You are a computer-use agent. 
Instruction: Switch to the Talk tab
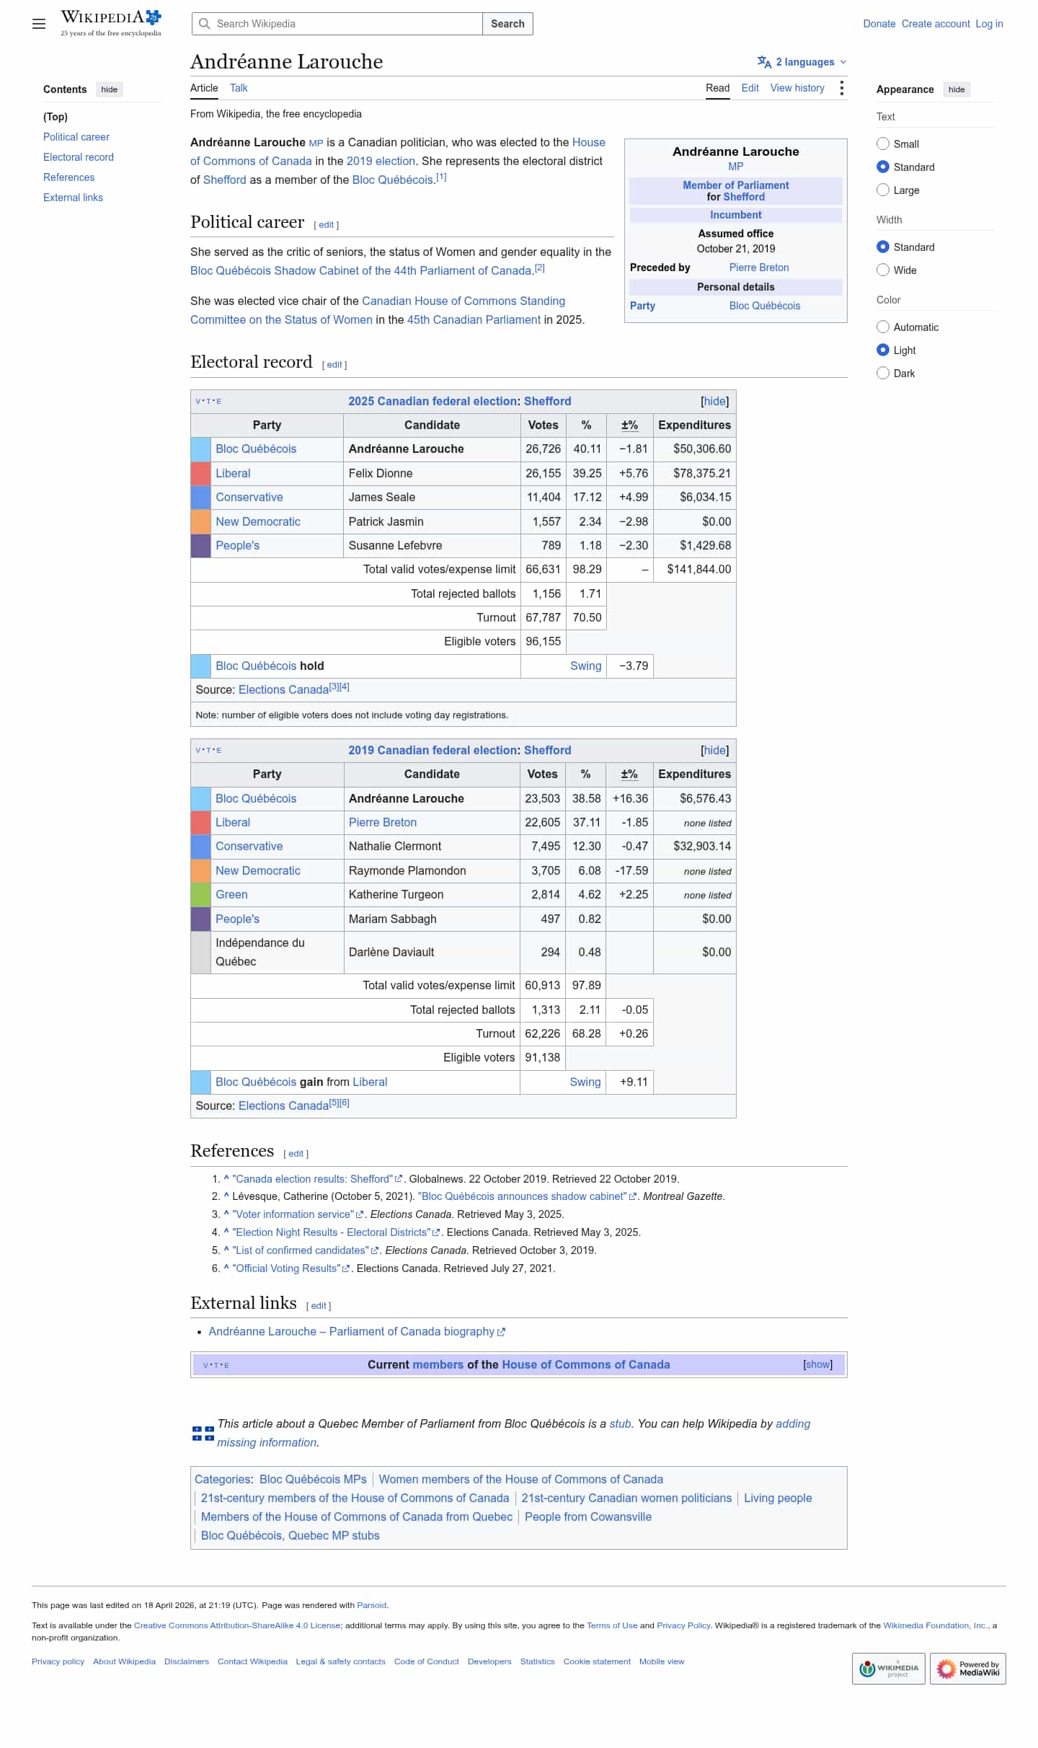click(x=239, y=88)
